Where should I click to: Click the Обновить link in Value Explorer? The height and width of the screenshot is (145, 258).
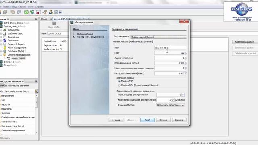pyautogui.click(x=5, y=138)
